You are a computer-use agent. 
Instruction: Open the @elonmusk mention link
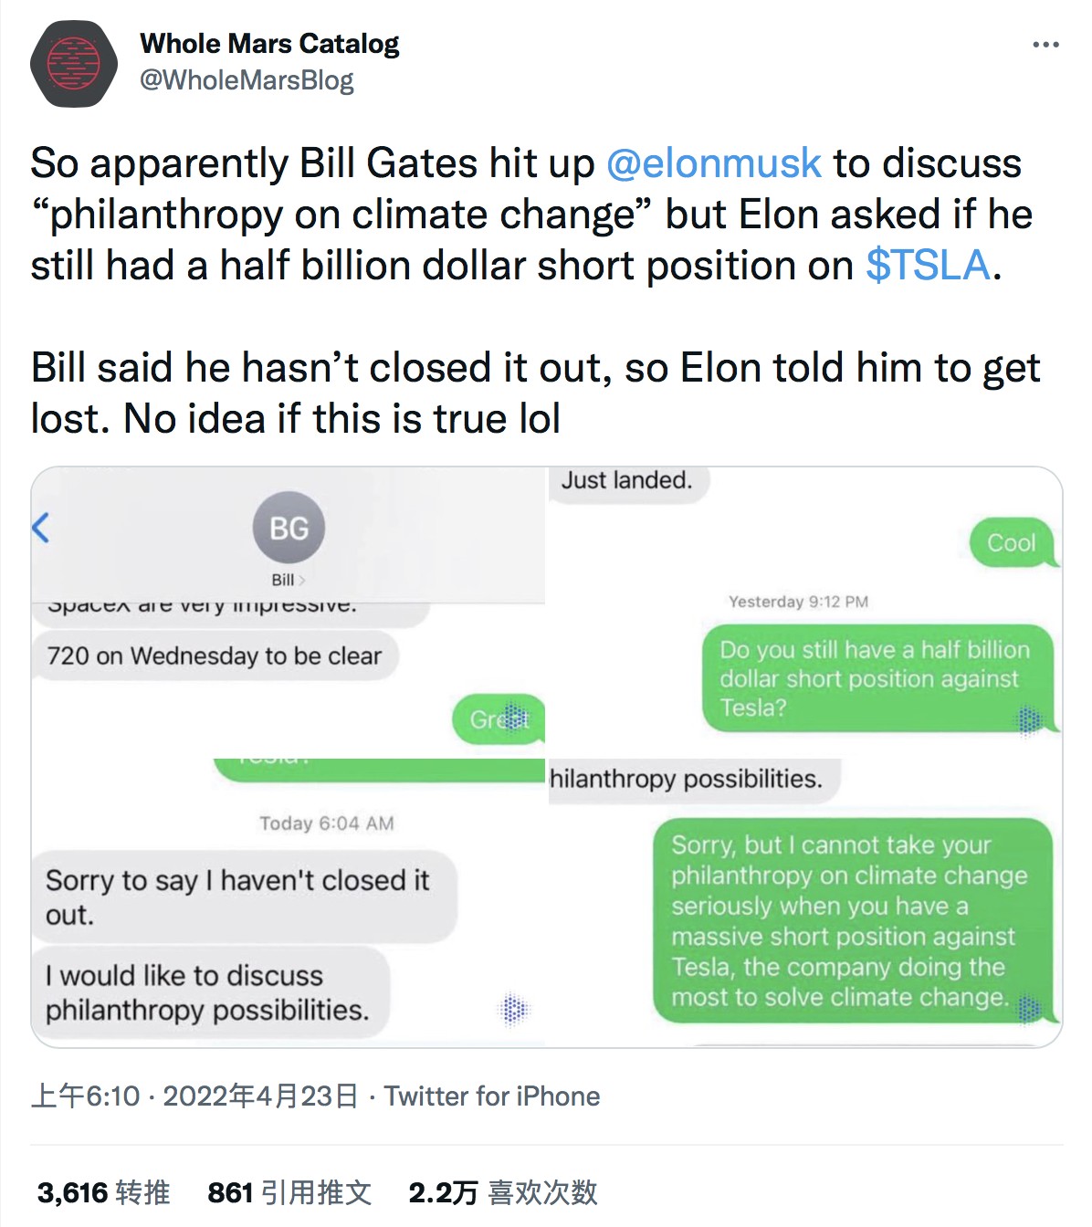[713, 163]
